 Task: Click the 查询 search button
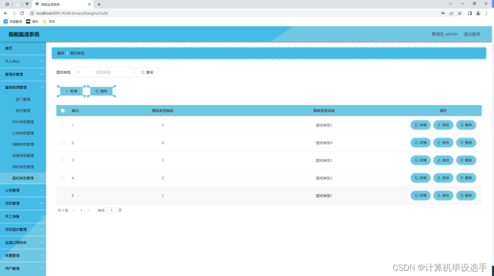[147, 72]
